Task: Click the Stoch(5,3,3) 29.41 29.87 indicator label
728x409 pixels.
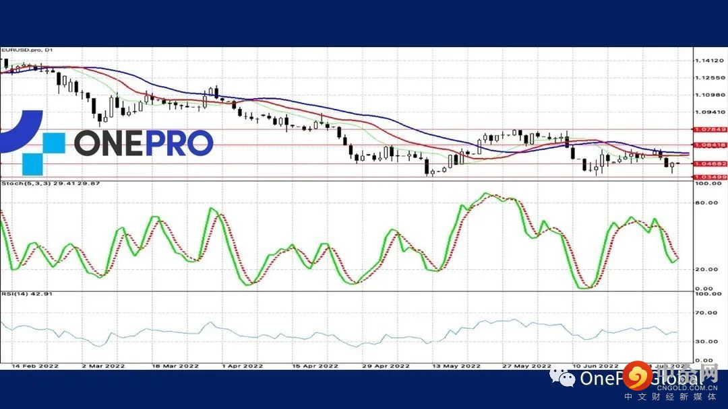Action: (x=51, y=184)
